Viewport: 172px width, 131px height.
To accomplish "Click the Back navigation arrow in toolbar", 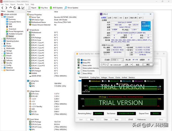I will point(2,8).
